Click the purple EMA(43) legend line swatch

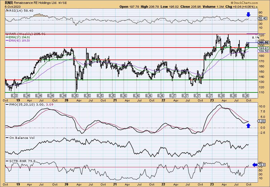click(x=8, y=40)
